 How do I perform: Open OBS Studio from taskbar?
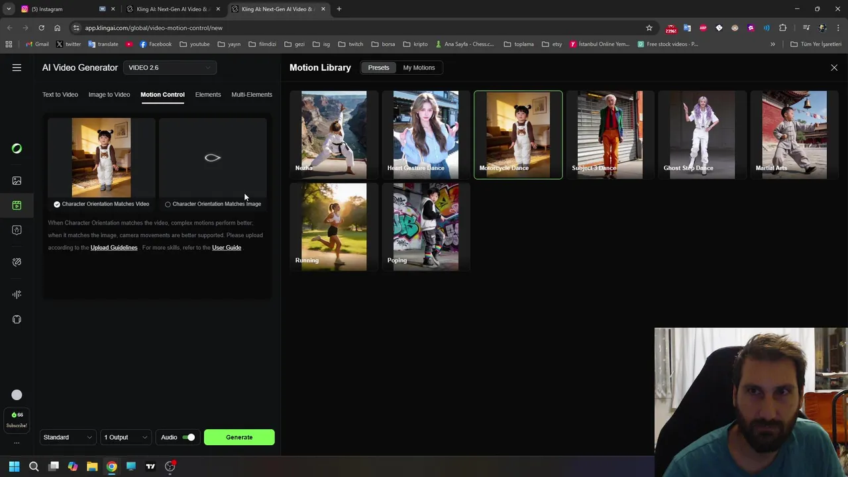click(x=170, y=466)
